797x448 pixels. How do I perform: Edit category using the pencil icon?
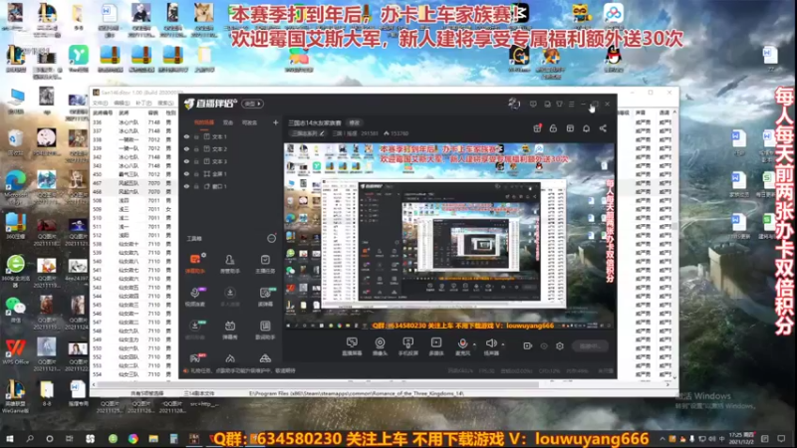[x=322, y=133]
